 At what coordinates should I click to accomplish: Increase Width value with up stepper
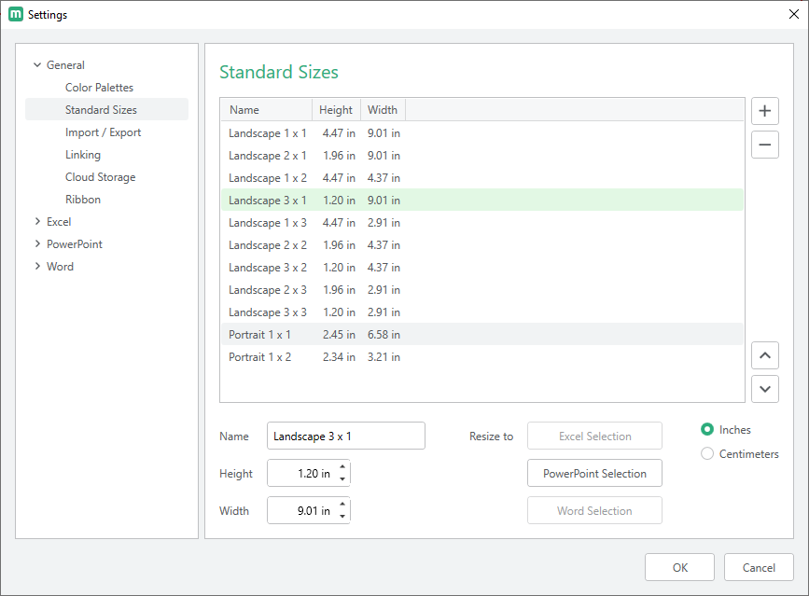(x=342, y=506)
